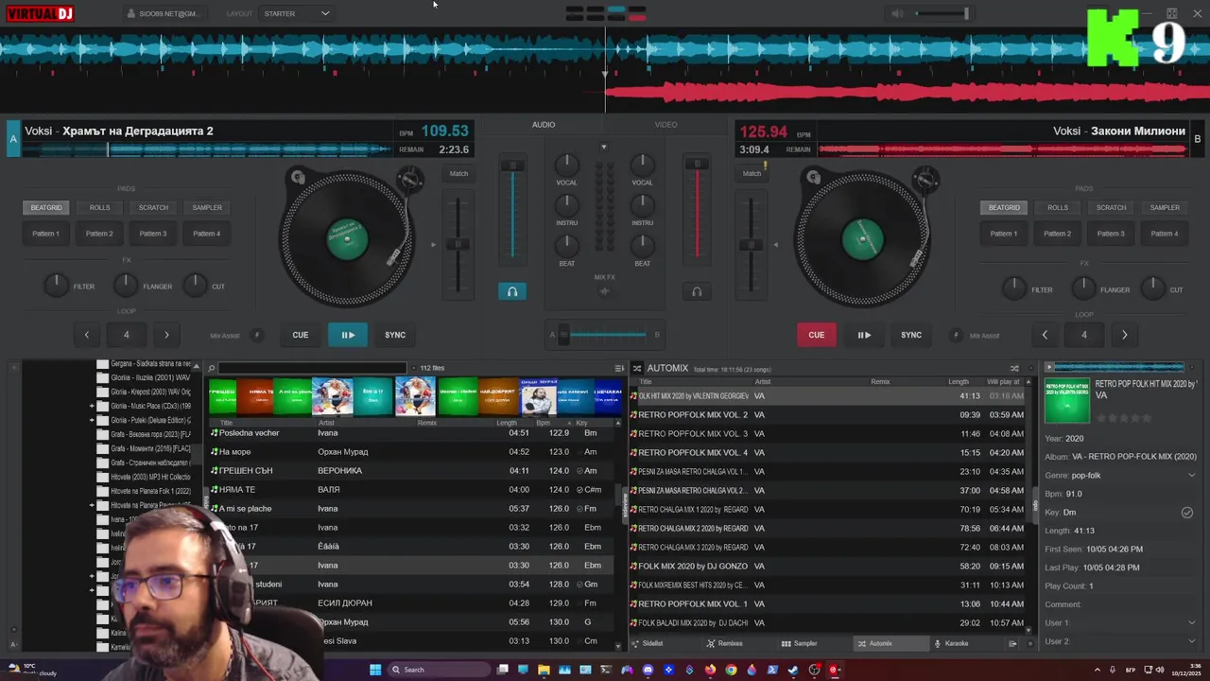This screenshot has width=1210, height=681.
Task: Click the Mix FX icon in the mixer
Action: click(605, 291)
